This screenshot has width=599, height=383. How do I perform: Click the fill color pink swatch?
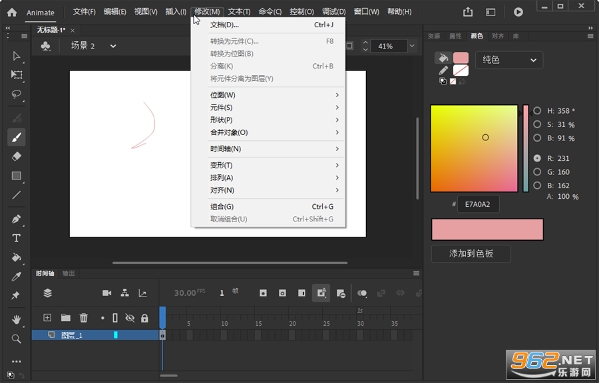(461, 58)
